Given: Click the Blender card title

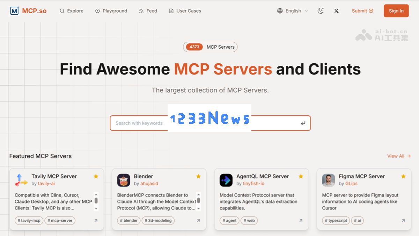Looking at the screenshot, I should click(x=144, y=176).
